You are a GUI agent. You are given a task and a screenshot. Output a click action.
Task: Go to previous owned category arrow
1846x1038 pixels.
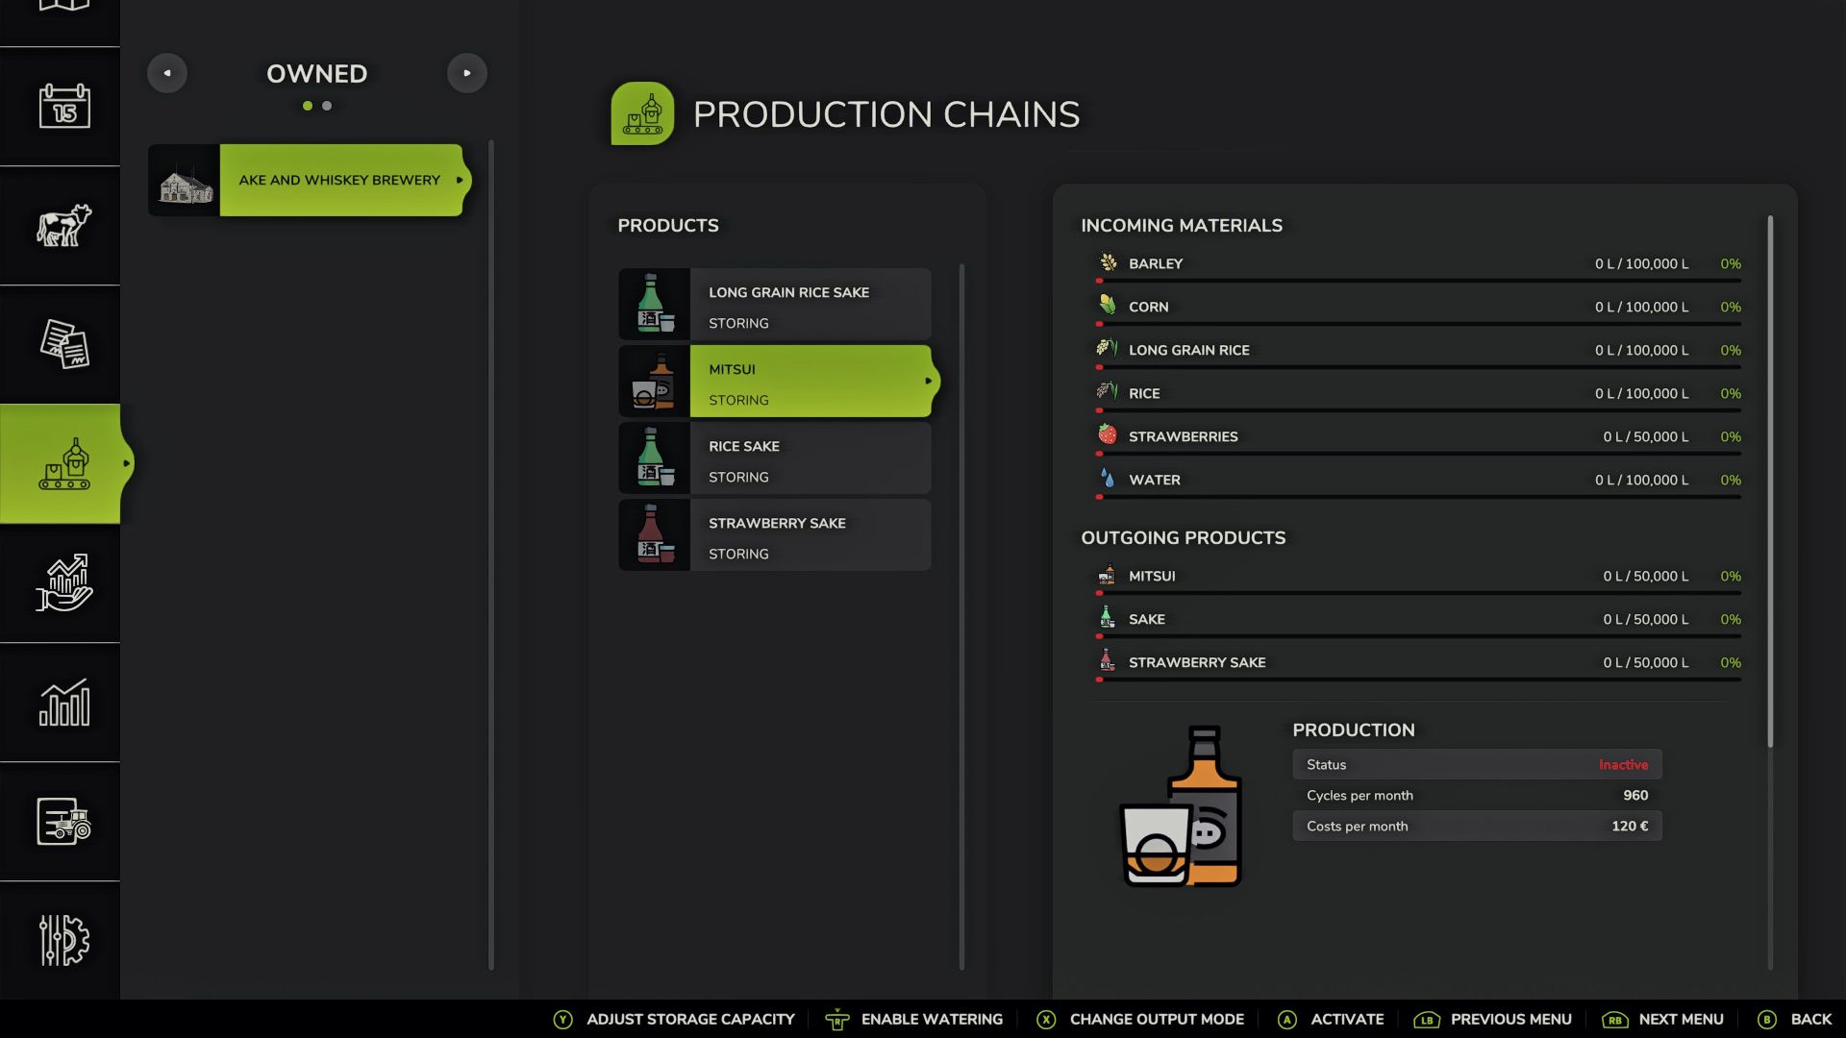tap(167, 73)
